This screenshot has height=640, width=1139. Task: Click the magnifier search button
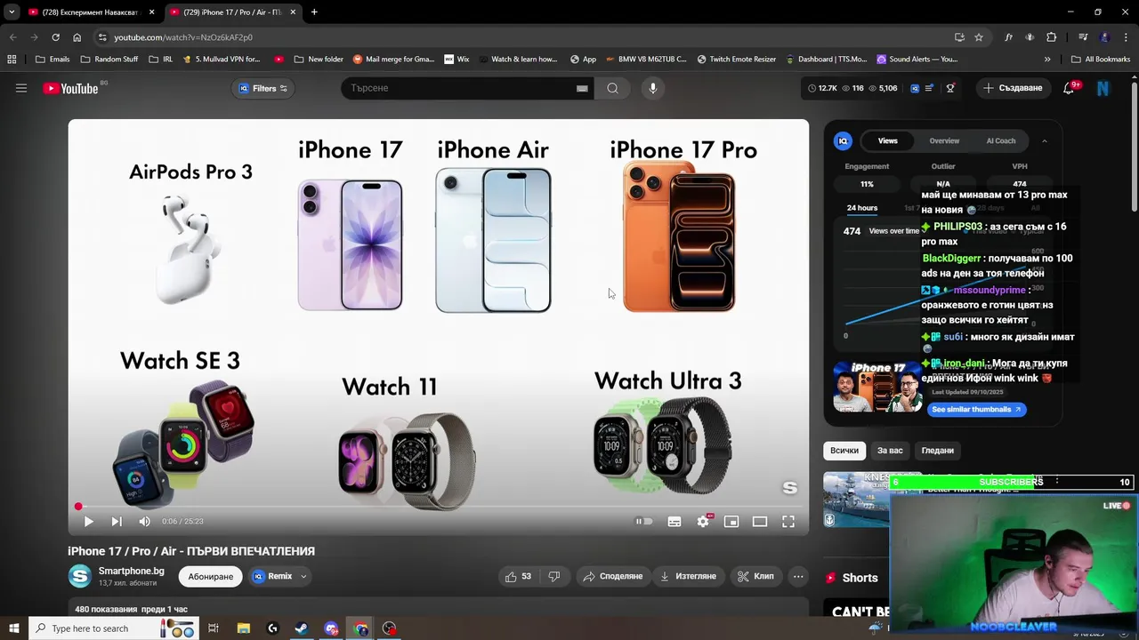(612, 88)
